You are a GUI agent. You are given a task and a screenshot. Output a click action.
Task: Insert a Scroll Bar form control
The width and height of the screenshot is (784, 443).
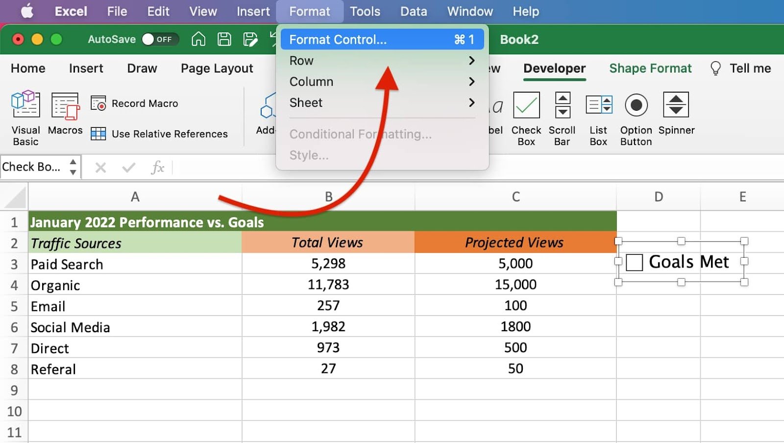point(562,105)
